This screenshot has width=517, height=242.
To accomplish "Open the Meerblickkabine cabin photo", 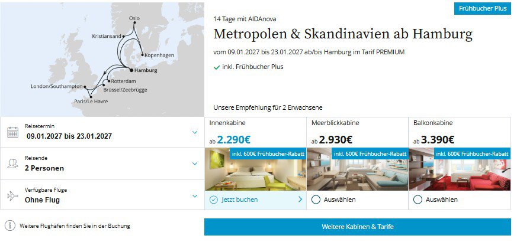I will click(357, 174).
